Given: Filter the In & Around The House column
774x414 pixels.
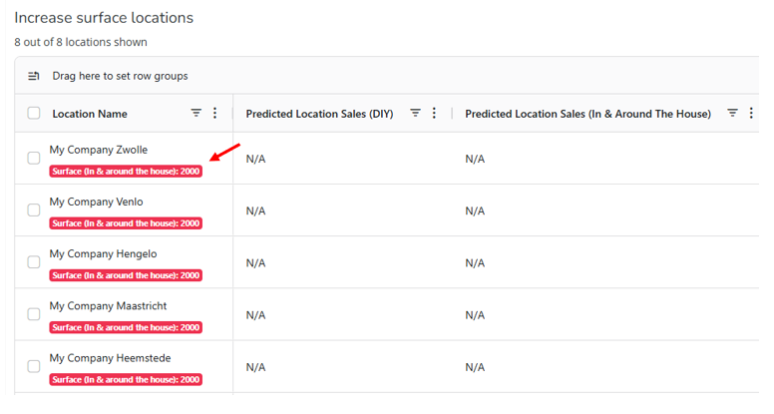Looking at the screenshot, I should (x=732, y=113).
